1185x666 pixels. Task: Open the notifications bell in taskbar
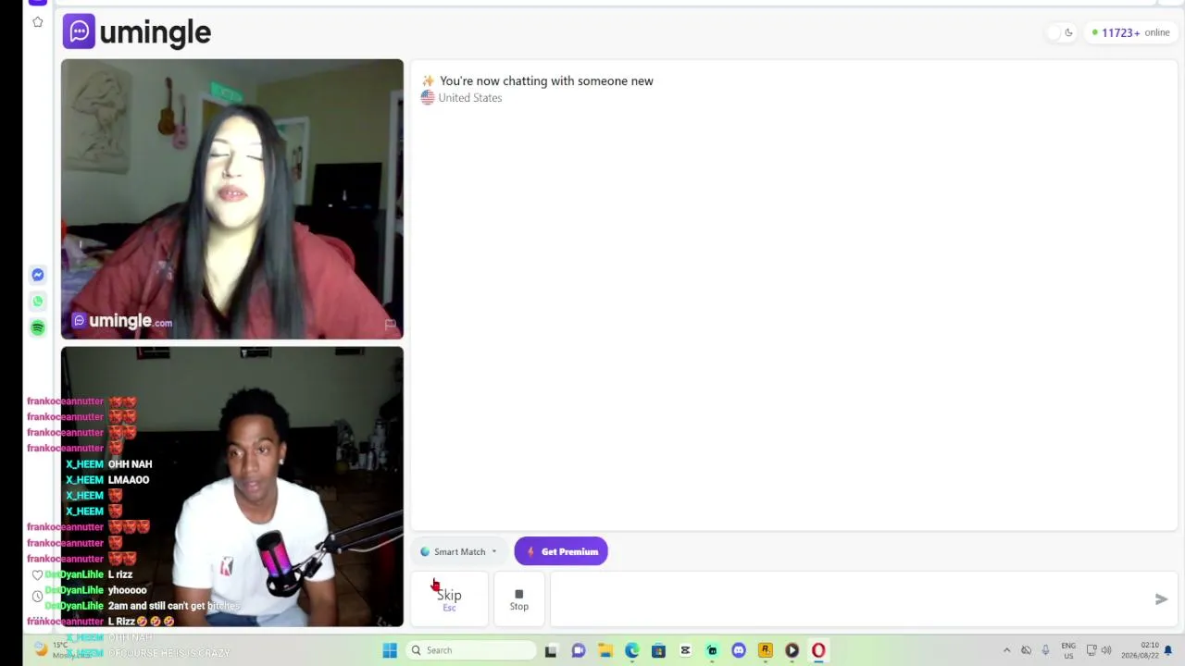point(1168,650)
